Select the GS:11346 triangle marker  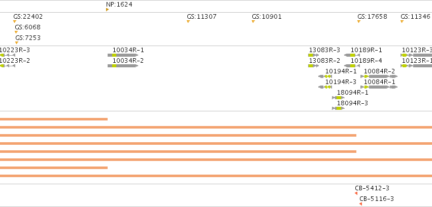(402, 21)
